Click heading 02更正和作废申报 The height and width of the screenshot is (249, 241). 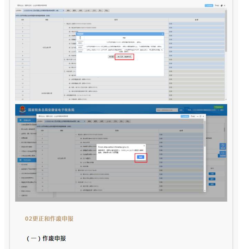click(49, 219)
